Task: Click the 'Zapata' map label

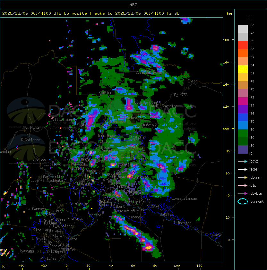Action: [71, 239]
